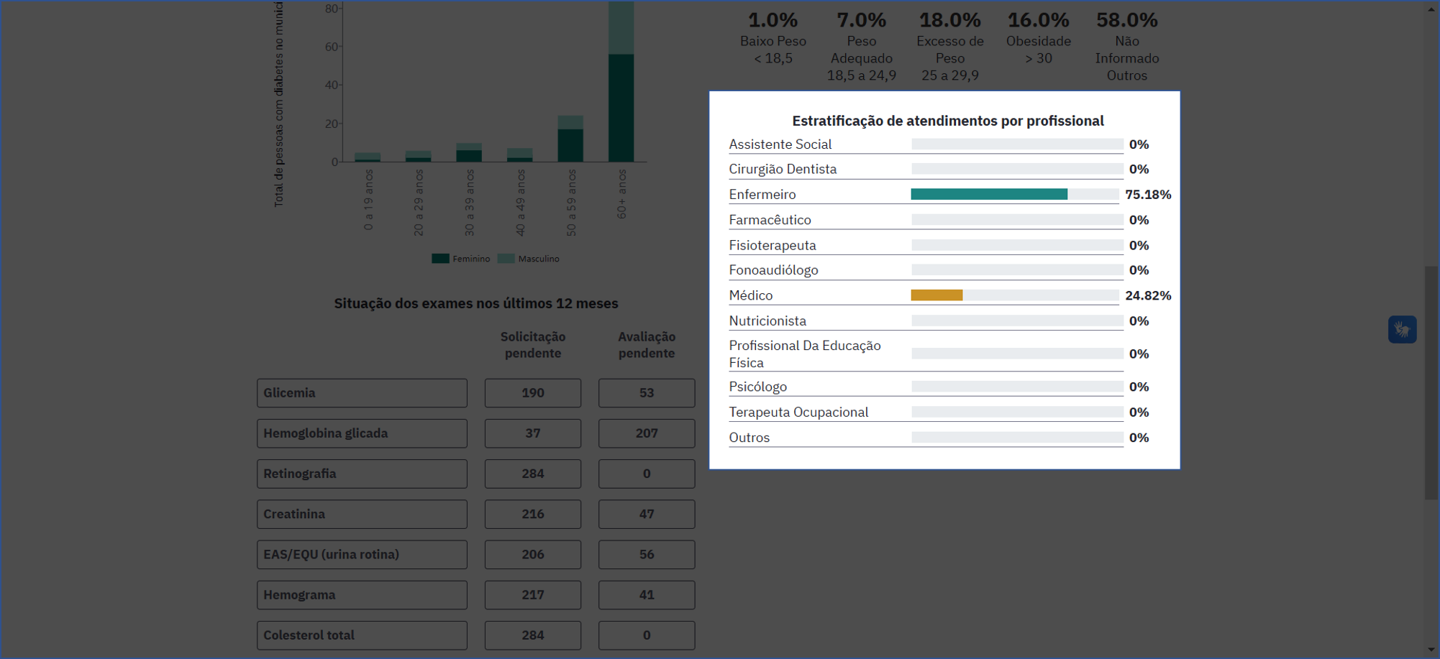The width and height of the screenshot is (1440, 659).
Task: Click EAS/EQU pending request value 206
Action: [533, 554]
